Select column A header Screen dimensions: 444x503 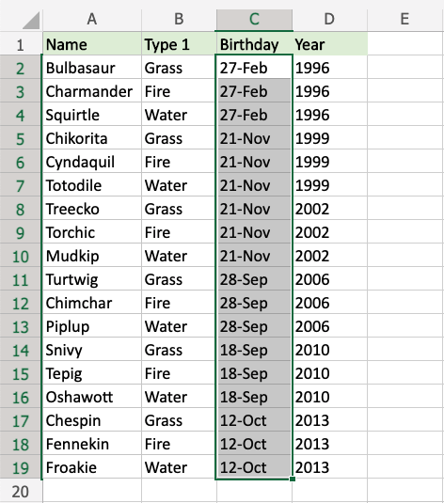[x=92, y=19]
